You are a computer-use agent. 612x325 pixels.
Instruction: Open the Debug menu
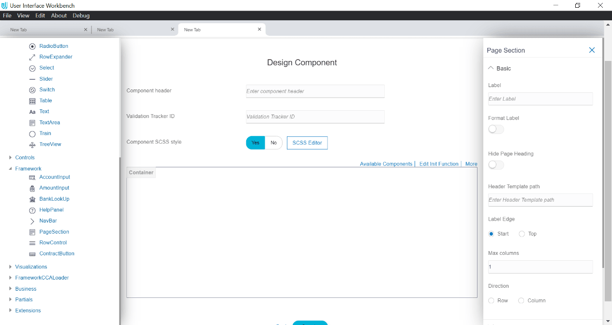pyautogui.click(x=81, y=15)
